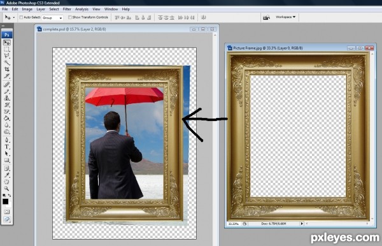
Task: Click right scroll arrow in Picture Frame window
Action: click(x=367, y=223)
